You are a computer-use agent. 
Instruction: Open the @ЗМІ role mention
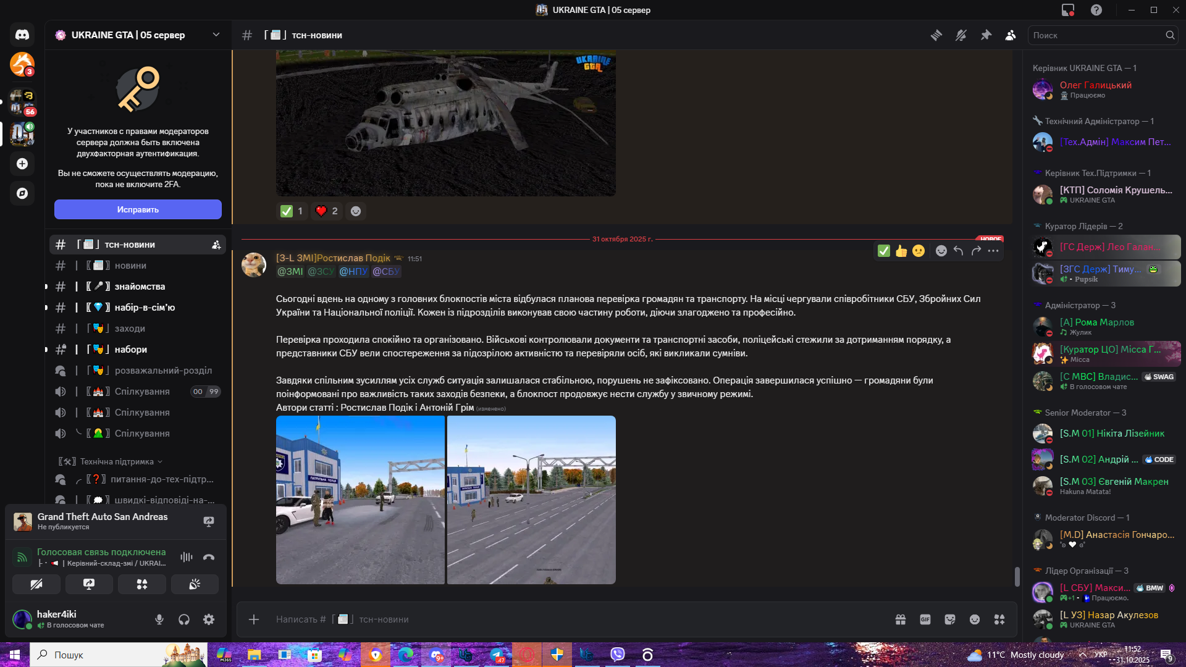click(290, 271)
